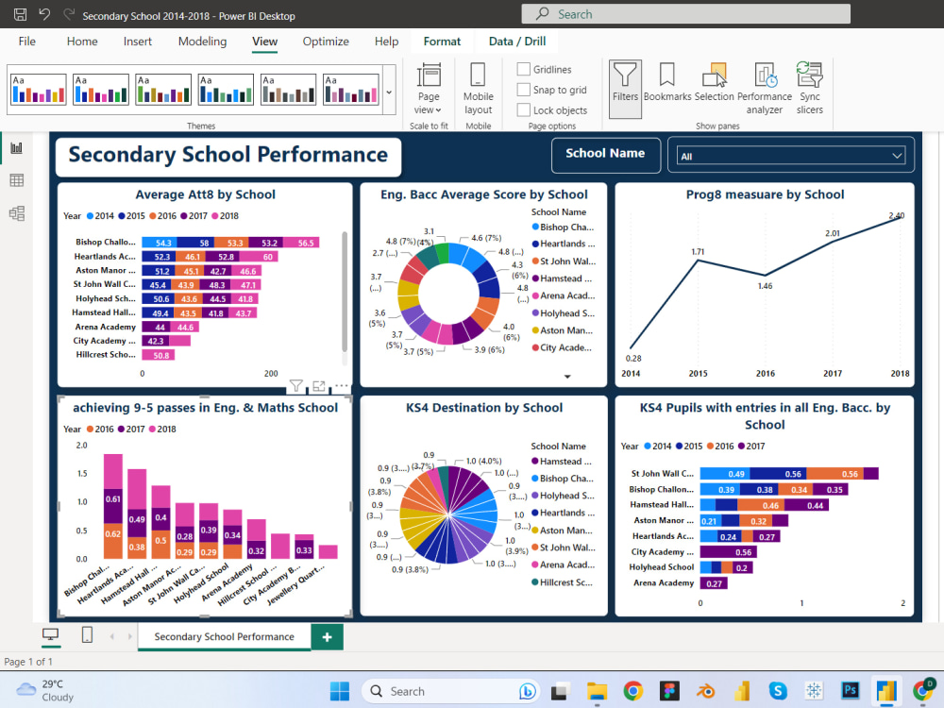944x708 pixels.
Task: Select mobile layout icon at bottom
Action: tap(87, 634)
